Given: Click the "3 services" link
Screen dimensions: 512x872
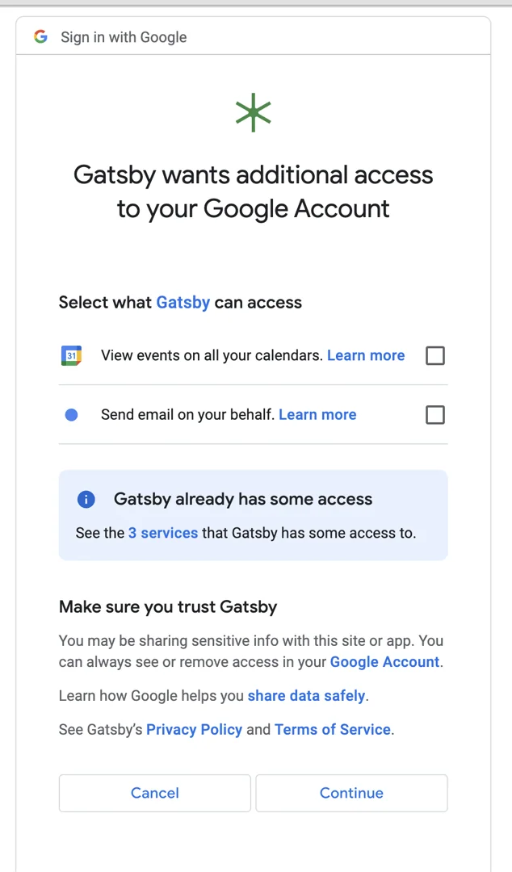Looking at the screenshot, I should click(x=163, y=533).
